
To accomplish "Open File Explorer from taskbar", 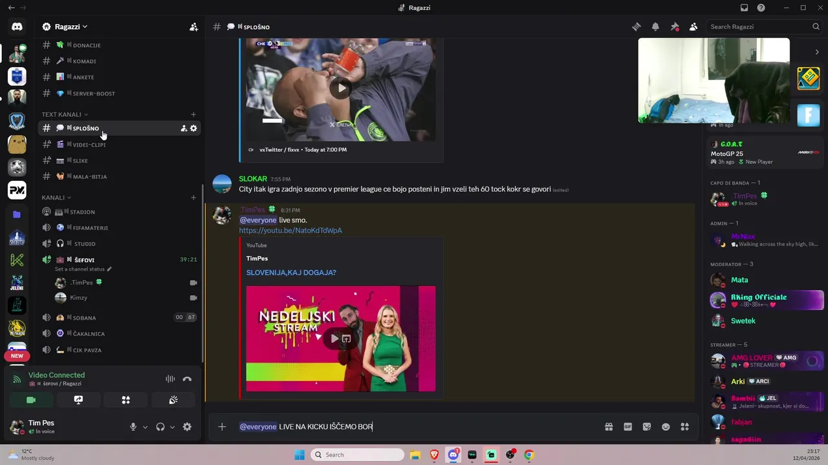I will (x=415, y=455).
